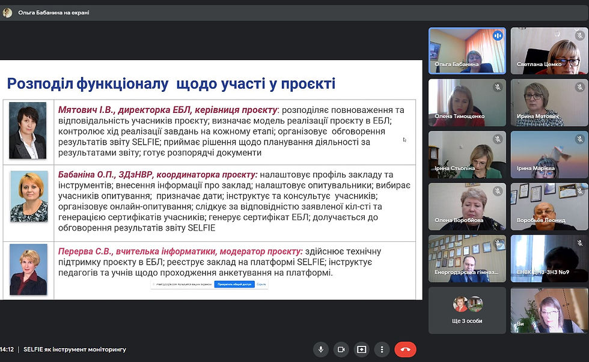Click the heading 'Перерва С.В., вчителька інформатики, модератор проєкту'
Viewport: 589px width, 362px height.
pyautogui.click(x=180, y=252)
